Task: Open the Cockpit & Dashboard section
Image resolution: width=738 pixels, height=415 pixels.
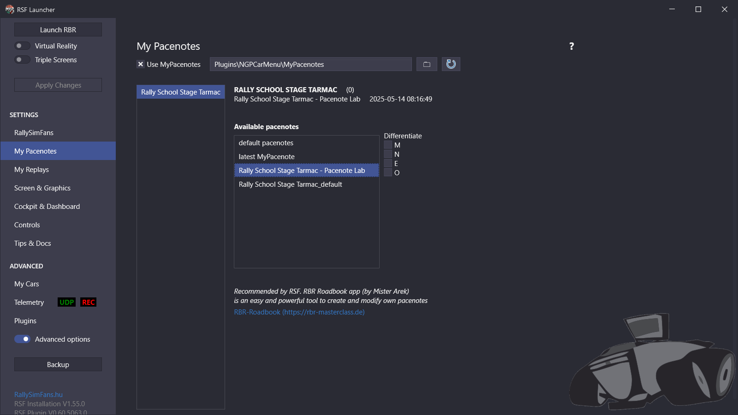Action: tap(47, 206)
